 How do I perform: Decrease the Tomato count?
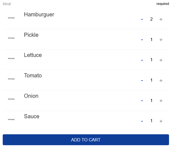[x=142, y=80]
